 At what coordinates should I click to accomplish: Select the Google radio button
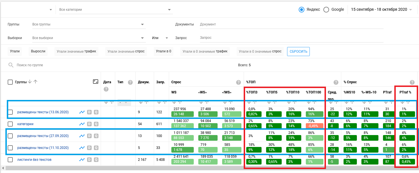[x=326, y=10]
